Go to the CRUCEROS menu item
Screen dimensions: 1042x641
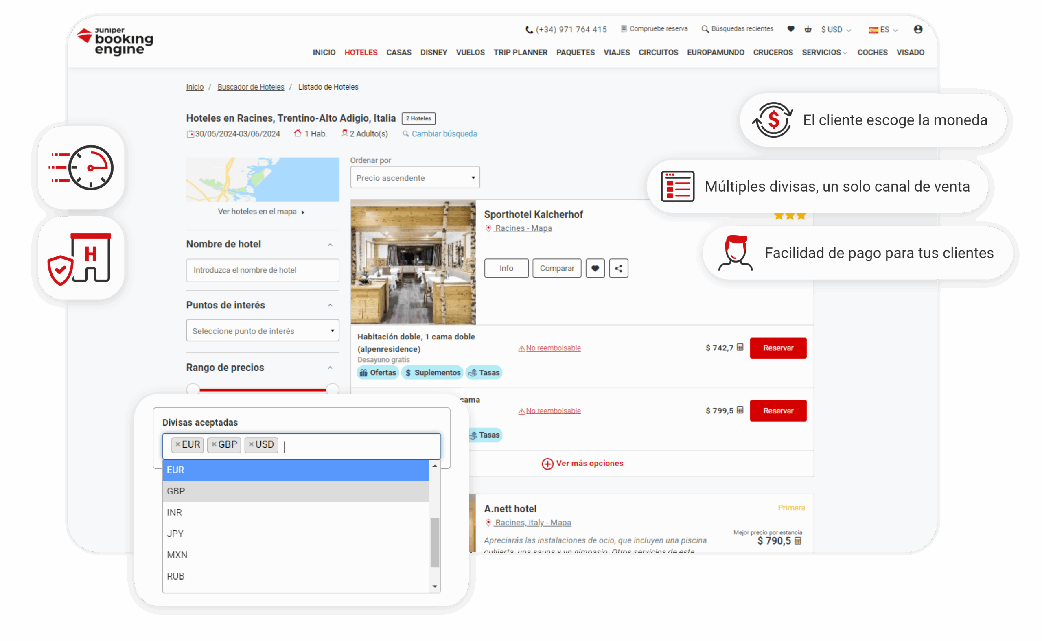coord(773,53)
